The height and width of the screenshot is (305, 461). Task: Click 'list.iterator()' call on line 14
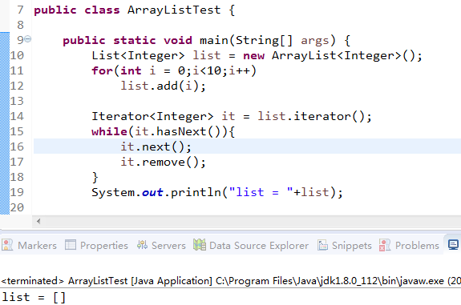pyautogui.click(x=311, y=116)
